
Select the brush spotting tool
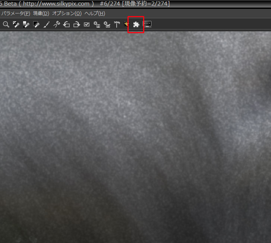46,24
